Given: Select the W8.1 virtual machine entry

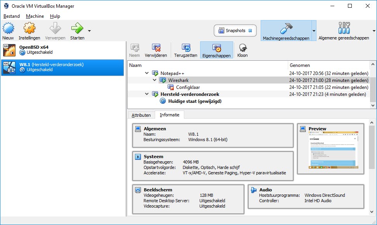Looking at the screenshot, I should [x=62, y=67].
